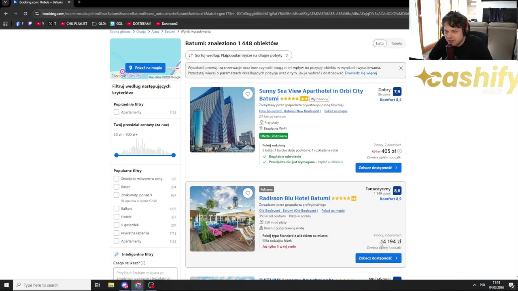Show hidden system tray icons
The height and width of the screenshot is (291, 518).
pos(474,285)
